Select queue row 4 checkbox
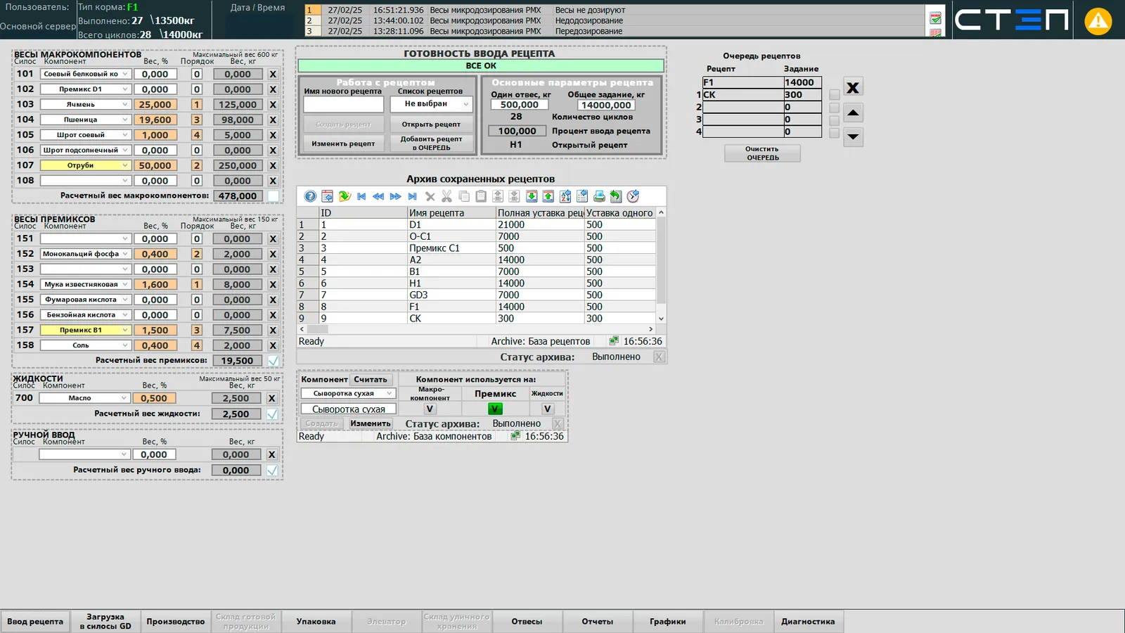Image resolution: width=1125 pixels, height=633 pixels. click(834, 133)
